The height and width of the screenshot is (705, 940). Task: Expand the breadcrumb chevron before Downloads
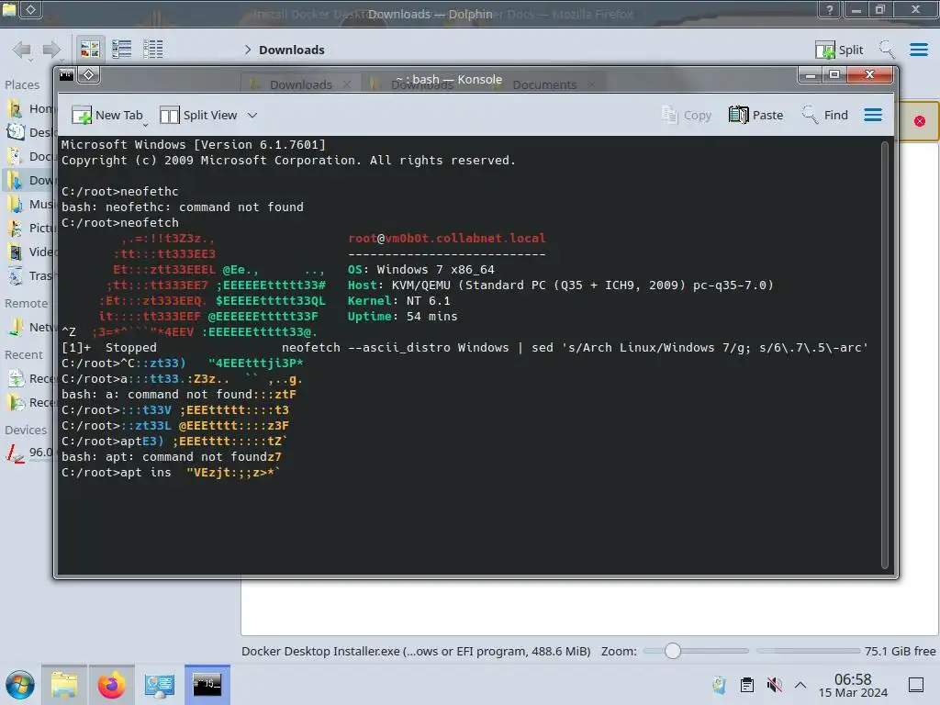pyautogui.click(x=248, y=50)
